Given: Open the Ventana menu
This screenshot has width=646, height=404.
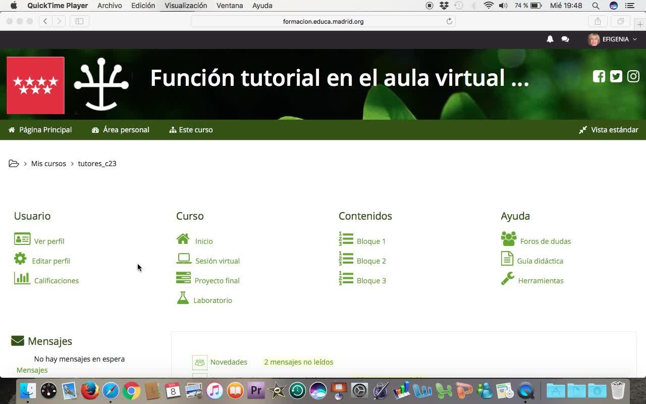Looking at the screenshot, I should (x=230, y=6).
